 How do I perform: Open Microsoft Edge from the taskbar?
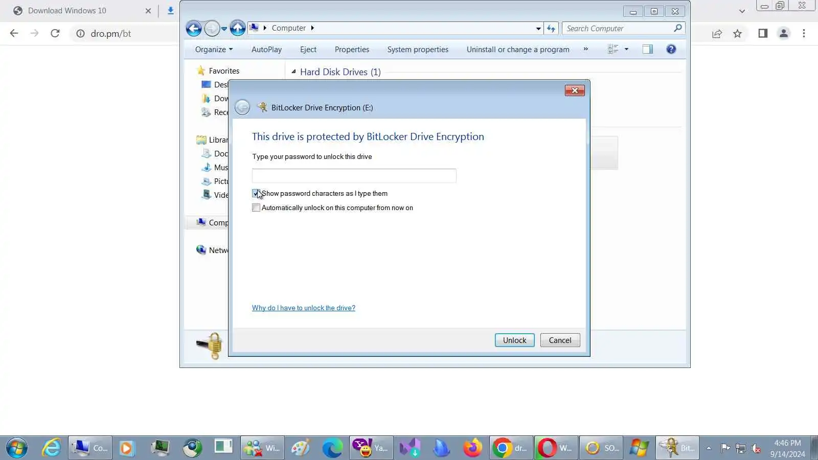(x=332, y=448)
